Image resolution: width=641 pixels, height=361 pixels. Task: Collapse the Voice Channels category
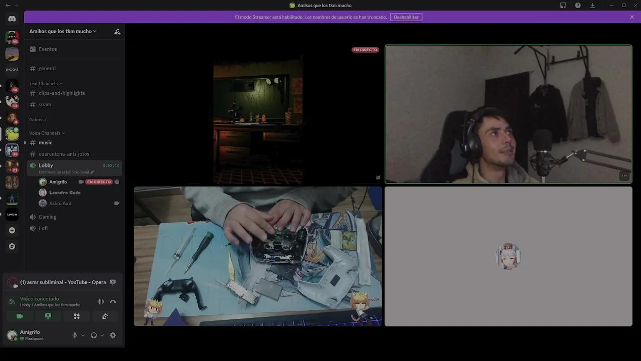click(47, 133)
